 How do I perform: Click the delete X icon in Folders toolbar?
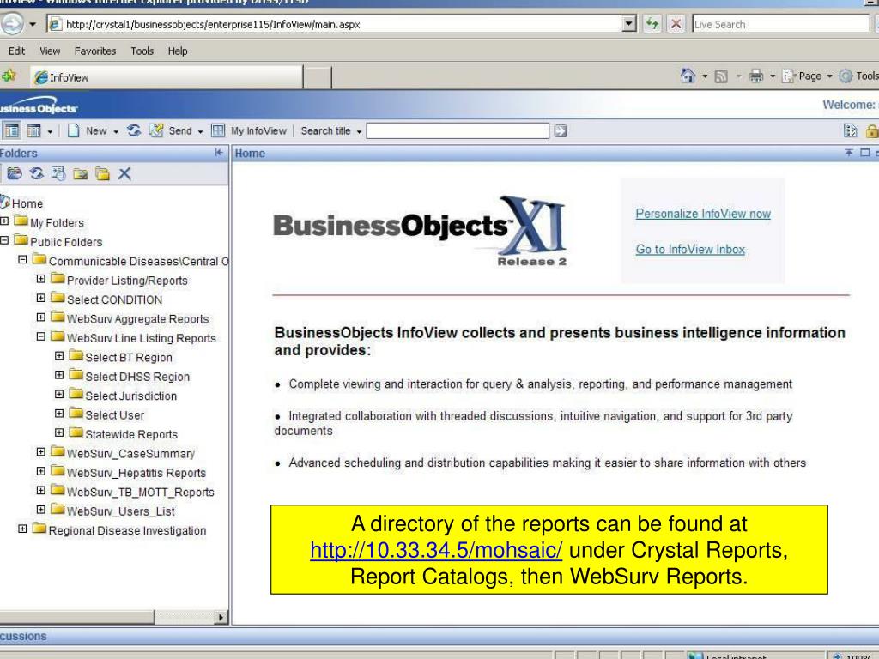(124, 173)
